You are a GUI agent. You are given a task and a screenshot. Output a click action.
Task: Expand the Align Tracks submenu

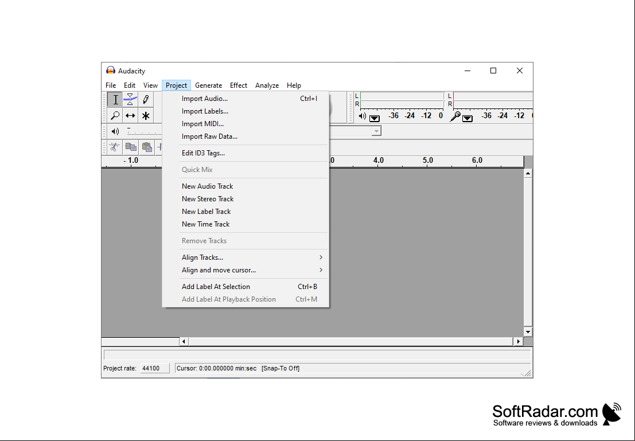coord(321,257)
